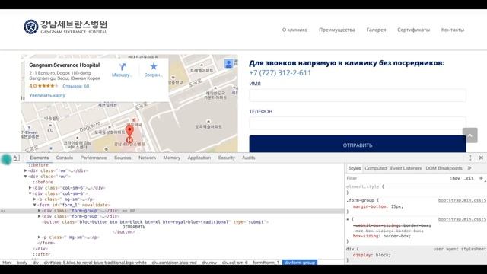Add a new style rule plus icon
The height and width of the screenshot is (274, 487).
coord(481,178)
